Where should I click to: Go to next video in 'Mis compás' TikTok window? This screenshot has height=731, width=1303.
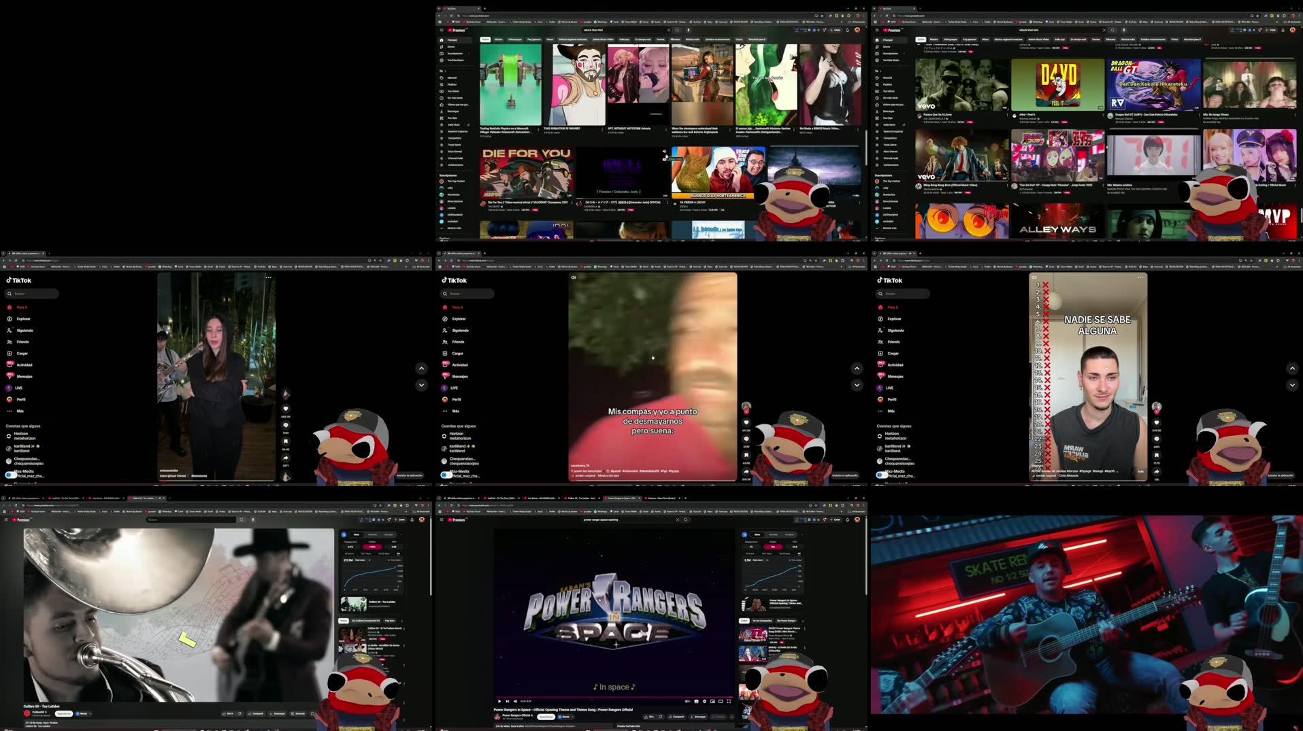pyautogui.click(x=857, y=385)
